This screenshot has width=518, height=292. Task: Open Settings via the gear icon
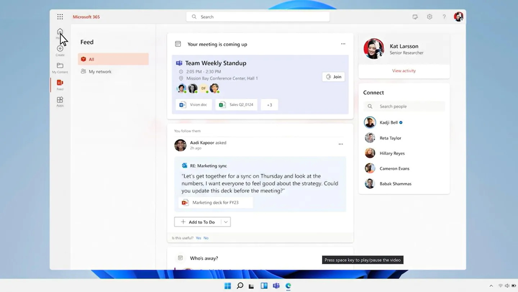(429, 17)
